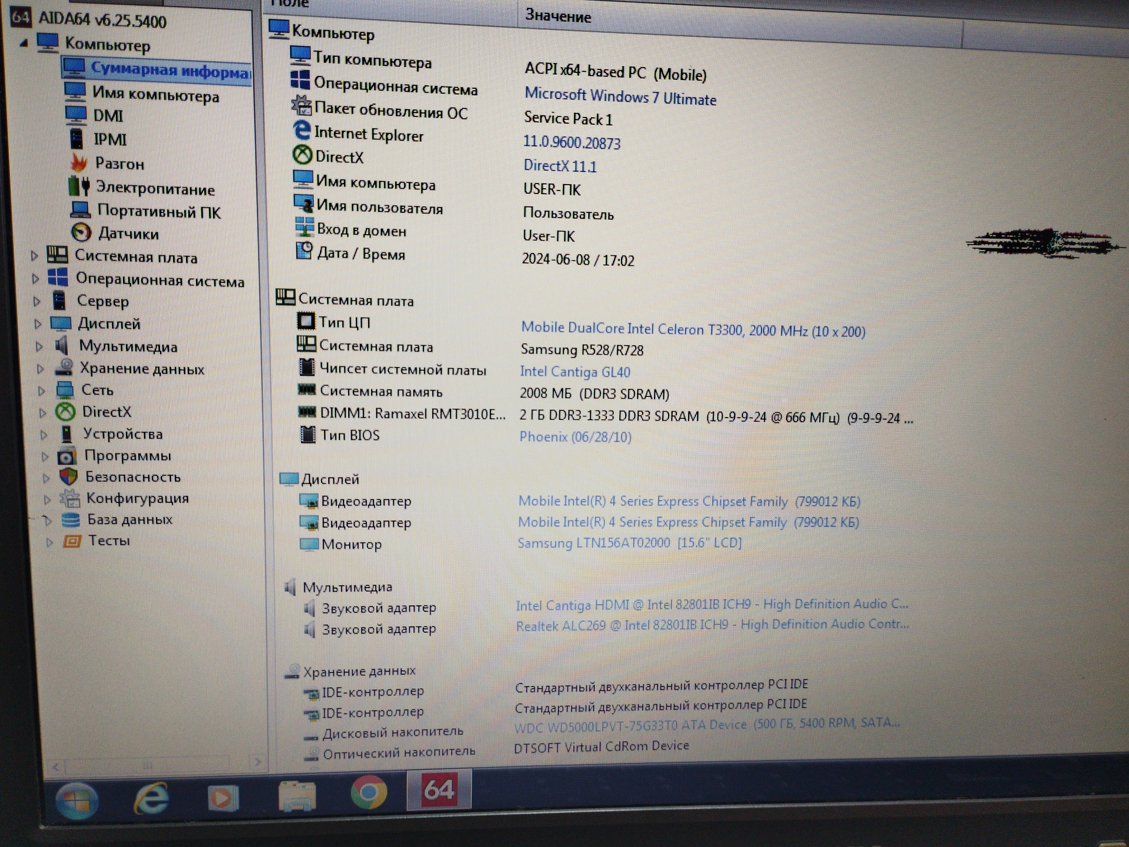
Task: Click the База данных database icon
Action: 71,519
